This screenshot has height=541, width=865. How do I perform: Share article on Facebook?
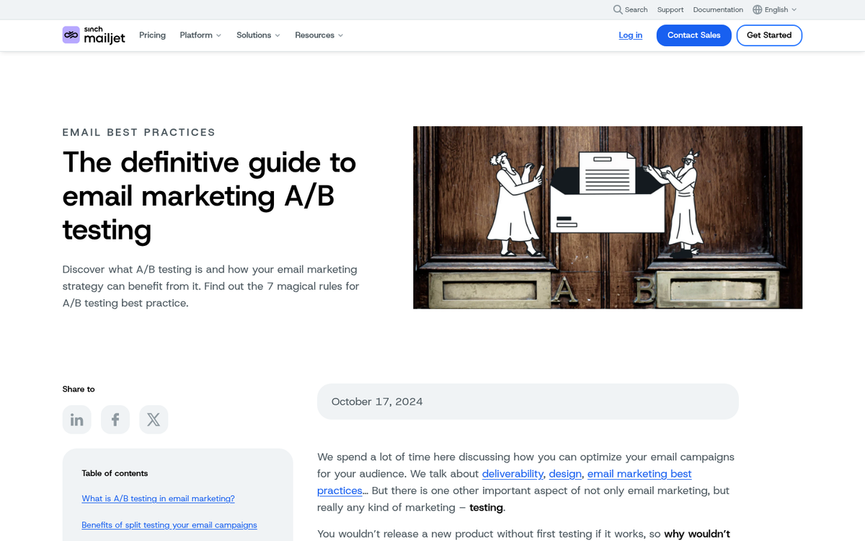(115, 420)
